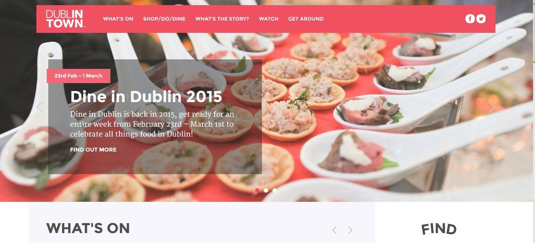This screenshot has width=535, height=243.
Task: Open the Shop/Do/Dine menu
Action: click(164, 19)
